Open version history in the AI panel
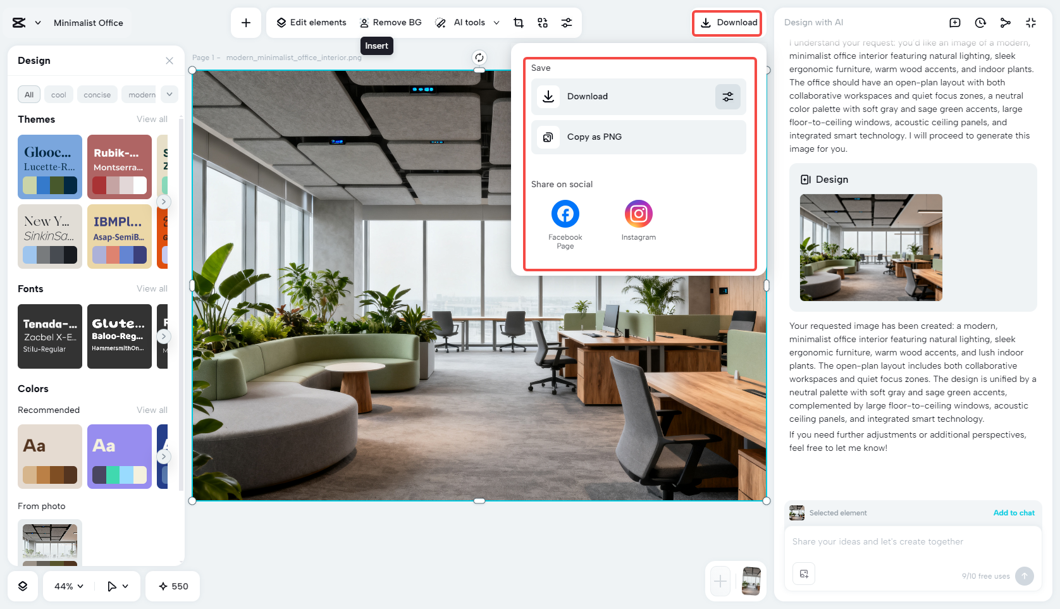The image size is (1060, 609). (x=980, y=22)
